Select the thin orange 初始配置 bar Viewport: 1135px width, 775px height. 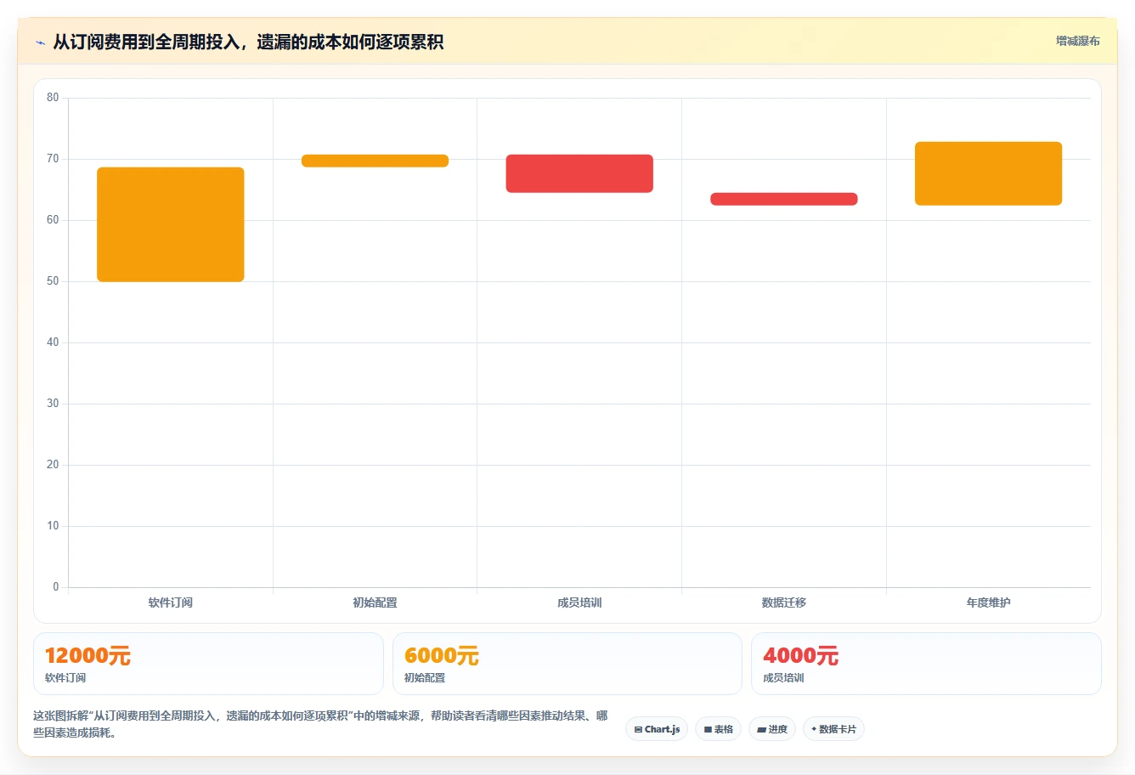375,161
